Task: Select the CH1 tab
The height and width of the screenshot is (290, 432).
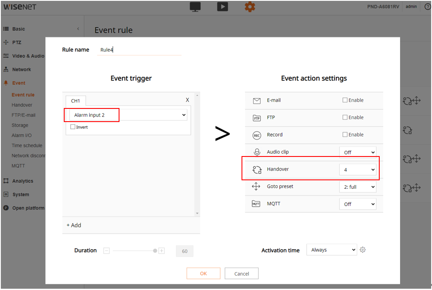Action: click(76, 101)
